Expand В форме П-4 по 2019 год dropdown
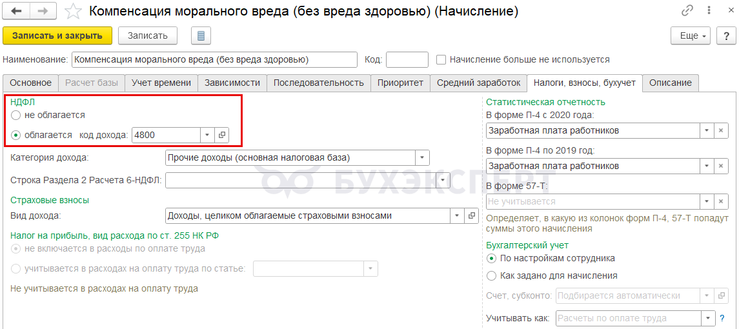The image size is (739, 329). pyautogui.click(x=707, y=166)
